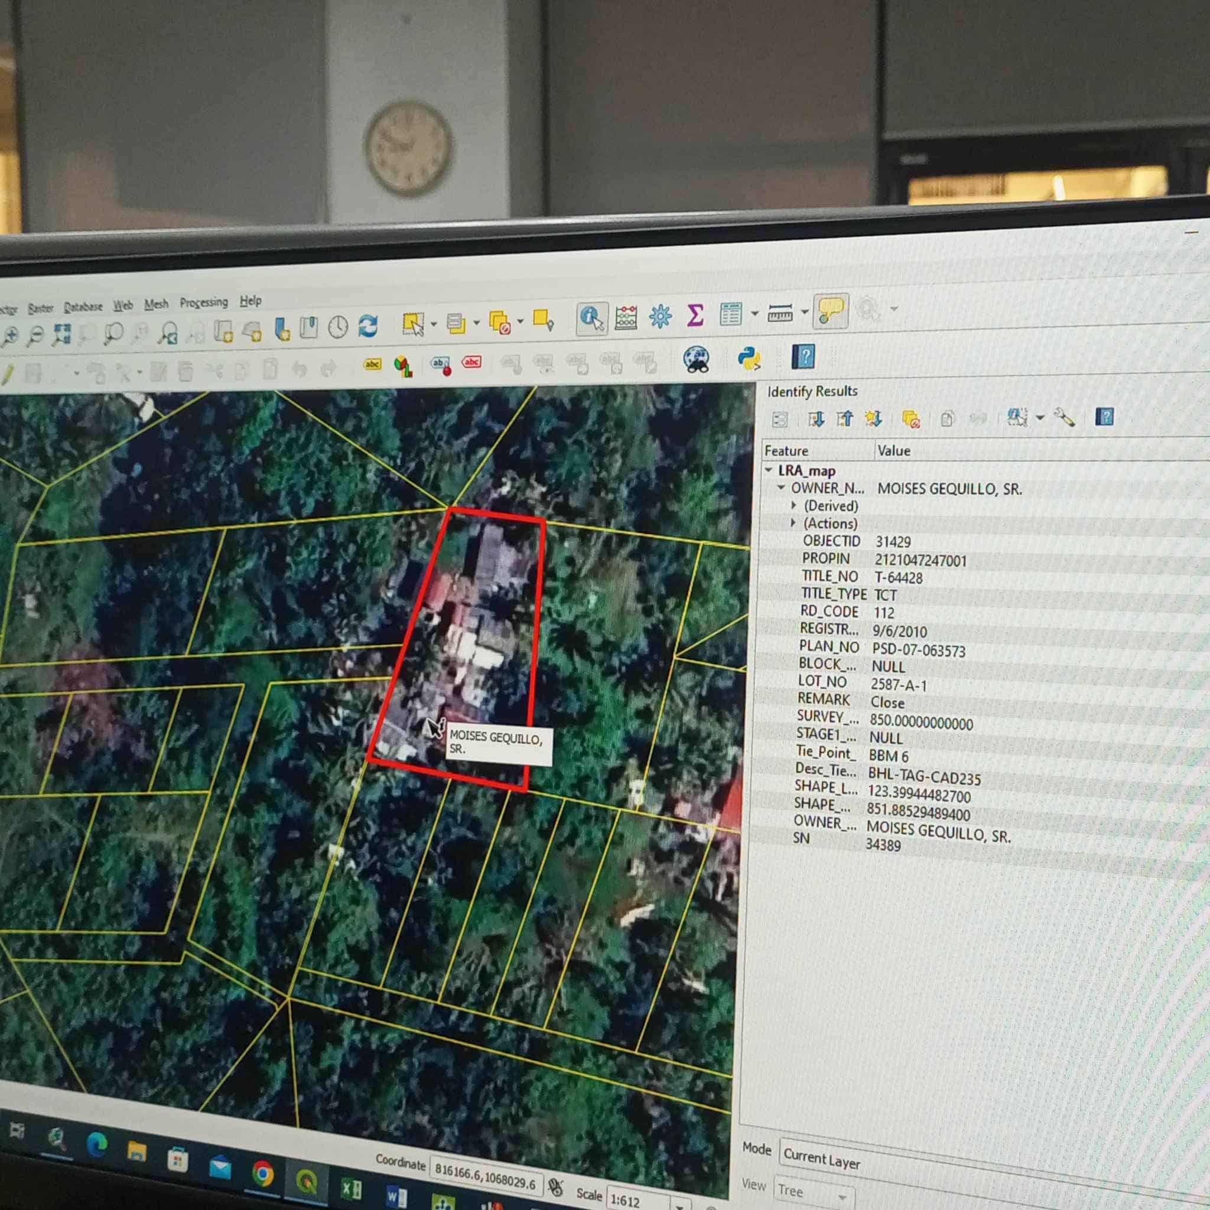Open Identify Results help book icon
The height and width of the screenshot is (1210, 1210).
tap(1105, 417)
